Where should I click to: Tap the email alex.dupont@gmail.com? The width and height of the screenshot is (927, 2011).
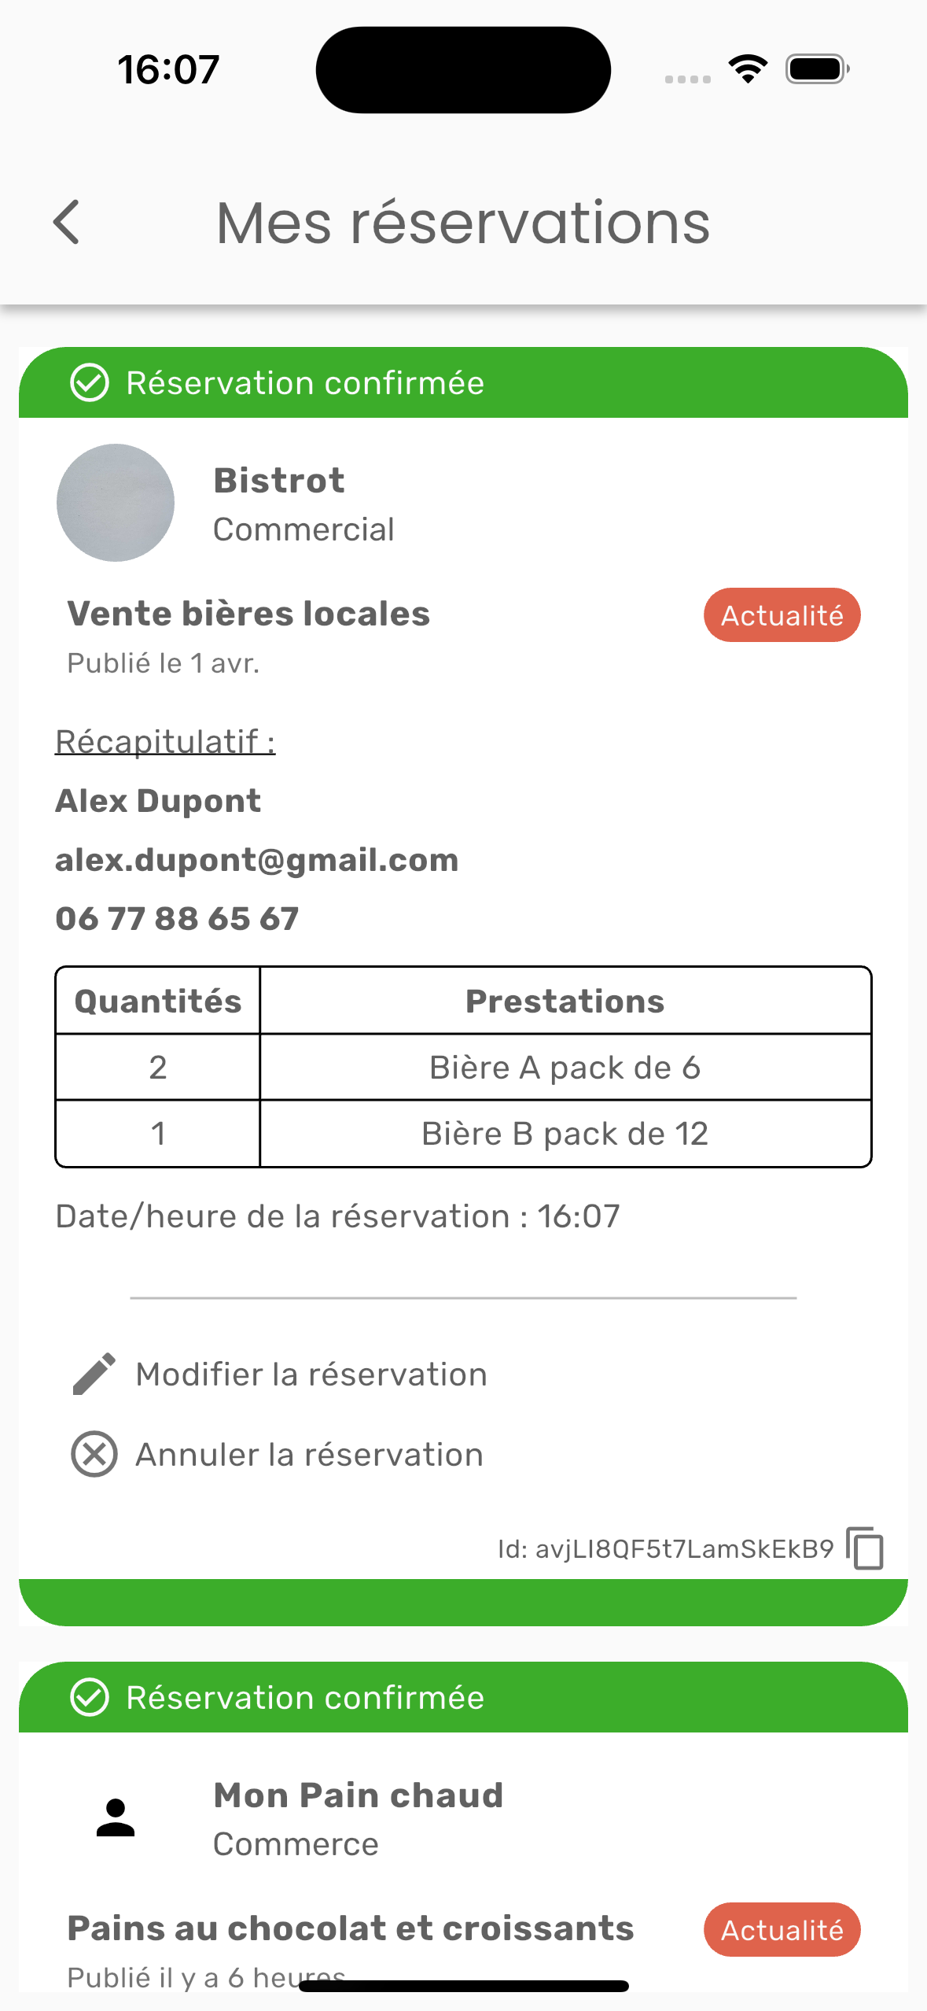click(257, 860)
